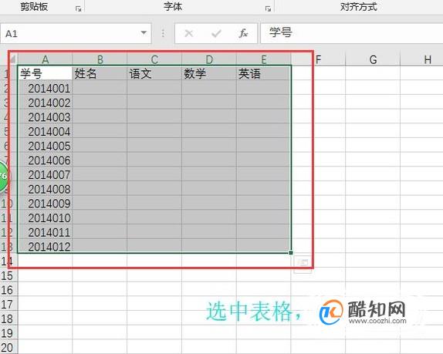Image resolution: width=443 pixels, height=354 pixels.
Task: Open the font group dialog launcher
Action: pyautogui.click(x=268, y=9)
